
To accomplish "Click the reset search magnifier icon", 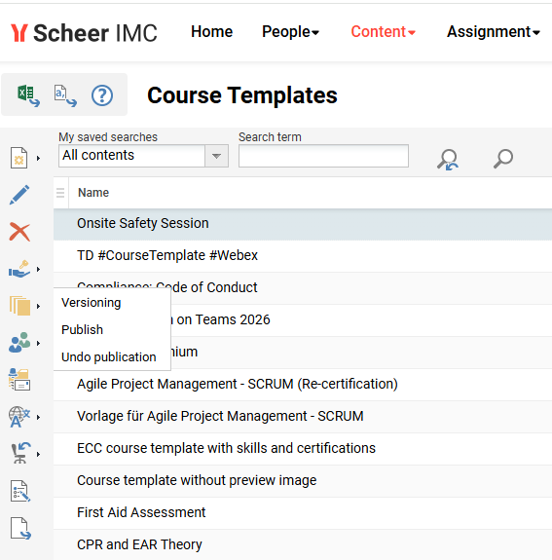I will [x=448, y=159].
